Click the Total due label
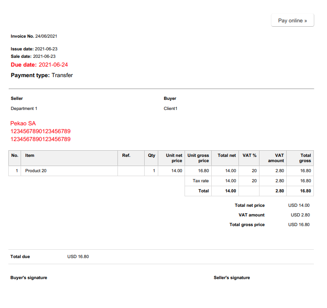Viewport: 327px width, 308px height. [x=20, y=257]
